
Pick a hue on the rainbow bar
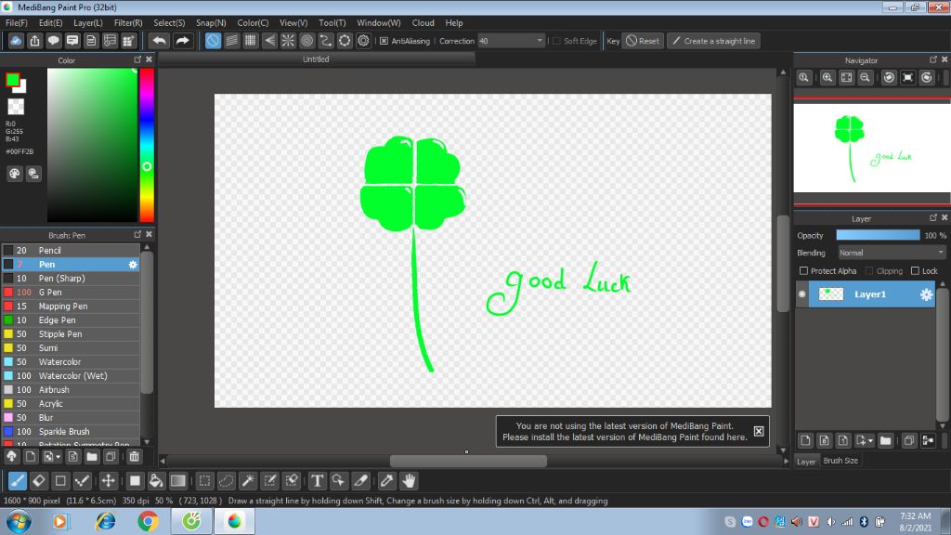coord(147,145)
